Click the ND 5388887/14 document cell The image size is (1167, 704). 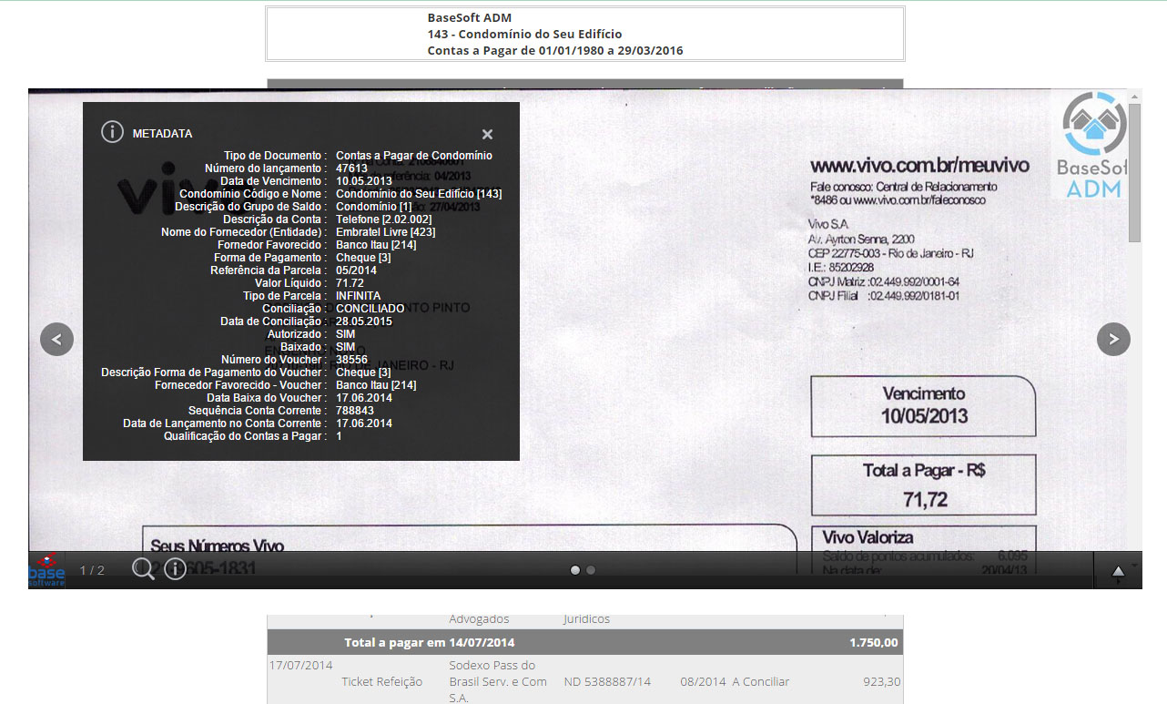(x=608, y=681)
